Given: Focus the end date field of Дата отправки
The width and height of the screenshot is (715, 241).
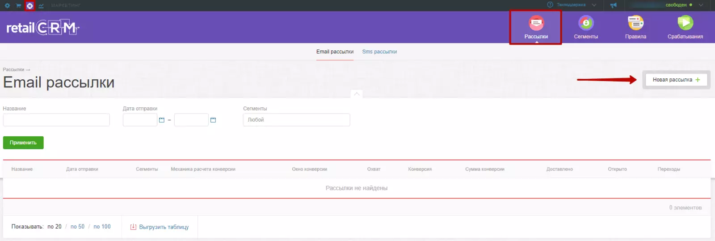Looking at the screenshot, I should [x=191, y=120].
